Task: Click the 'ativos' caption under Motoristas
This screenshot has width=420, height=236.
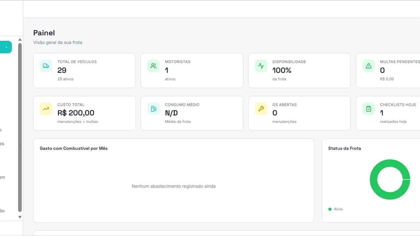Action: 170,79
